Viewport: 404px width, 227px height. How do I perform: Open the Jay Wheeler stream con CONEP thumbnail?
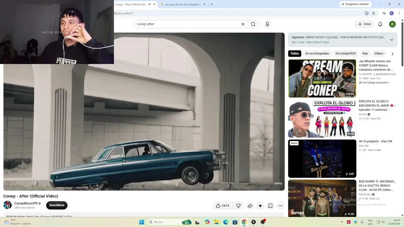click(322, 79)
